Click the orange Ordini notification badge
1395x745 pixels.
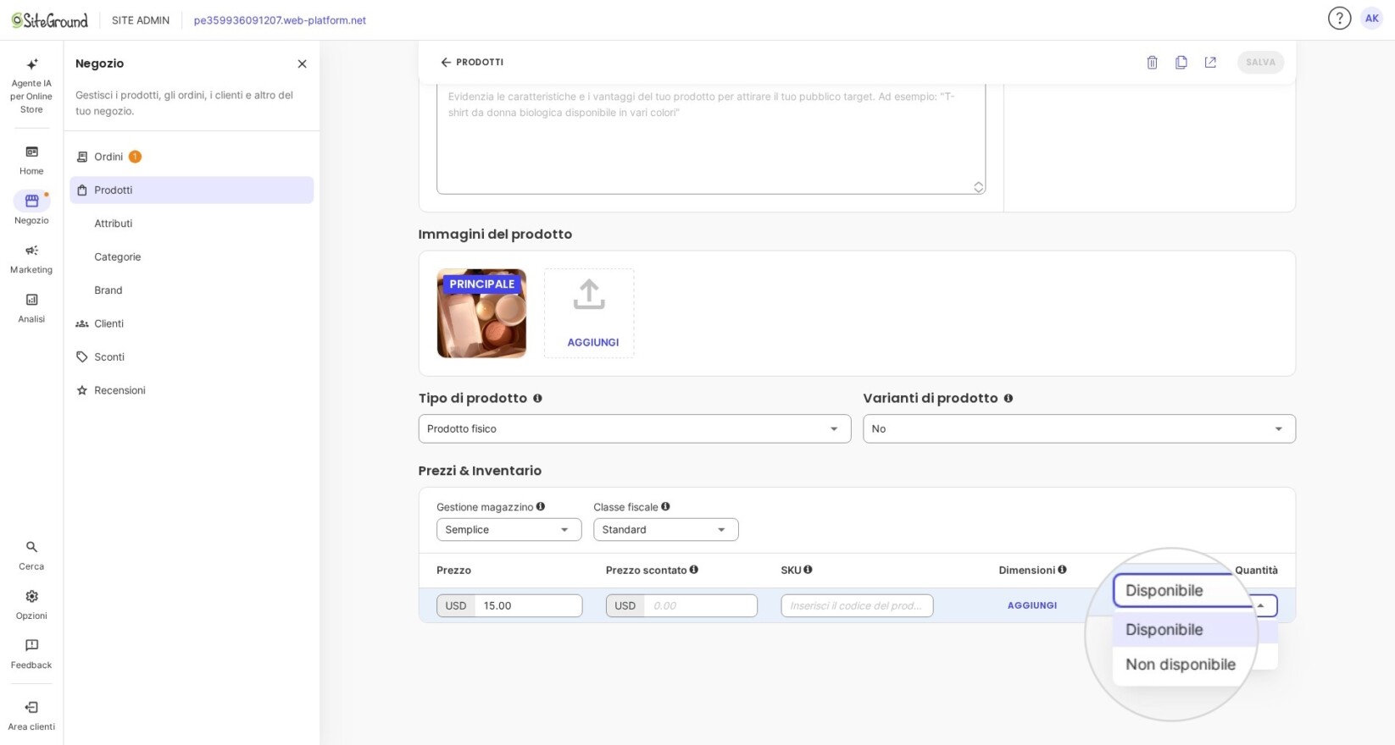coord(135,157)
